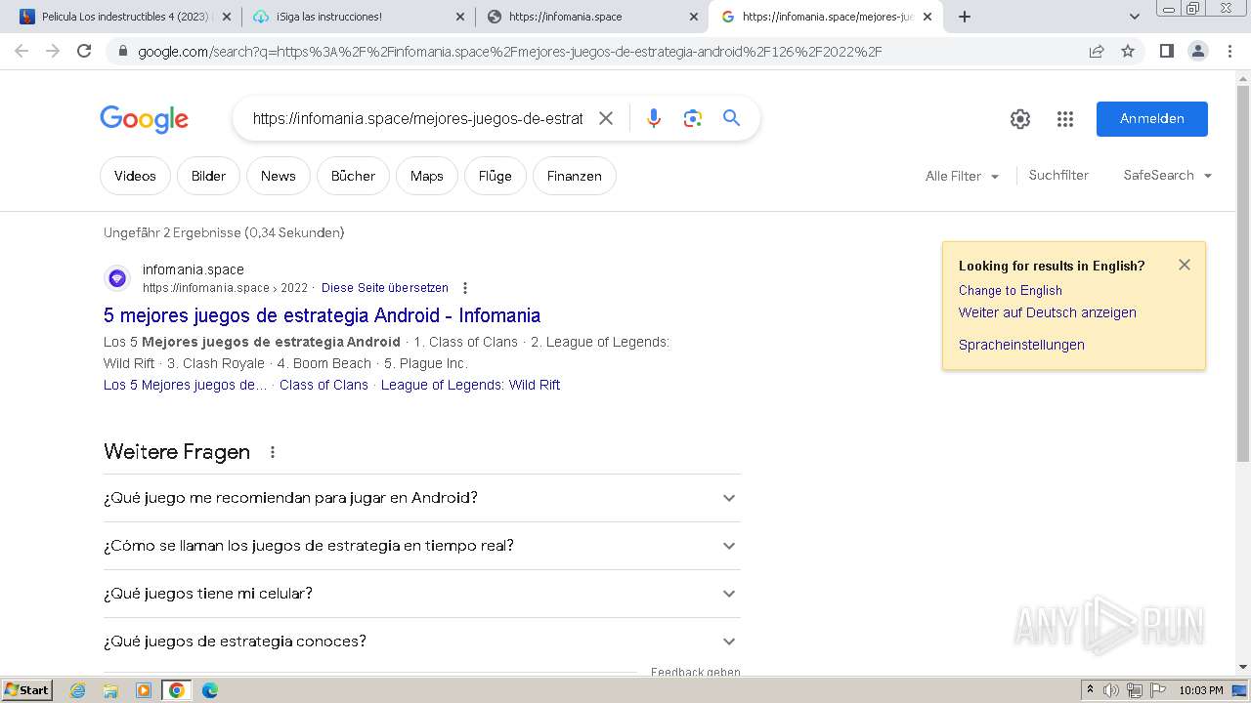Click 'Feedback geben' link
The width and height of the screenshot is (1251, 703).
coord(696,672)
